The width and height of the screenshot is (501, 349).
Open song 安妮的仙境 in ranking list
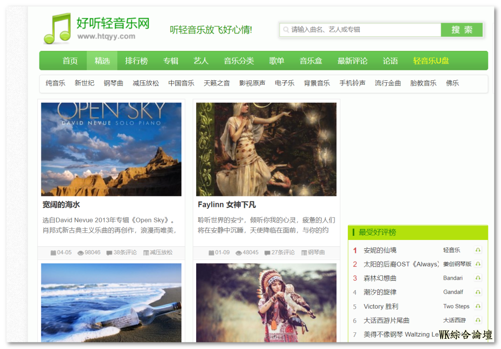tap(380, 250)
